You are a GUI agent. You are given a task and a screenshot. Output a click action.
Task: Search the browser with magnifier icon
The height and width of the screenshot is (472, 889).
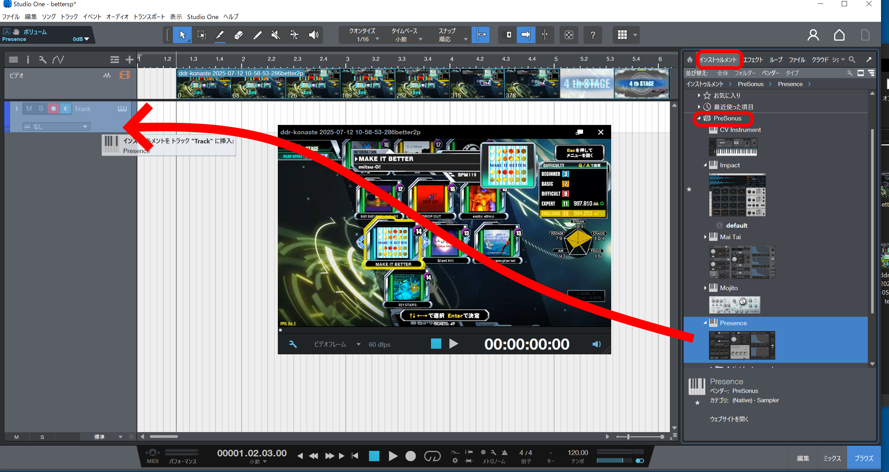(852, 60)
